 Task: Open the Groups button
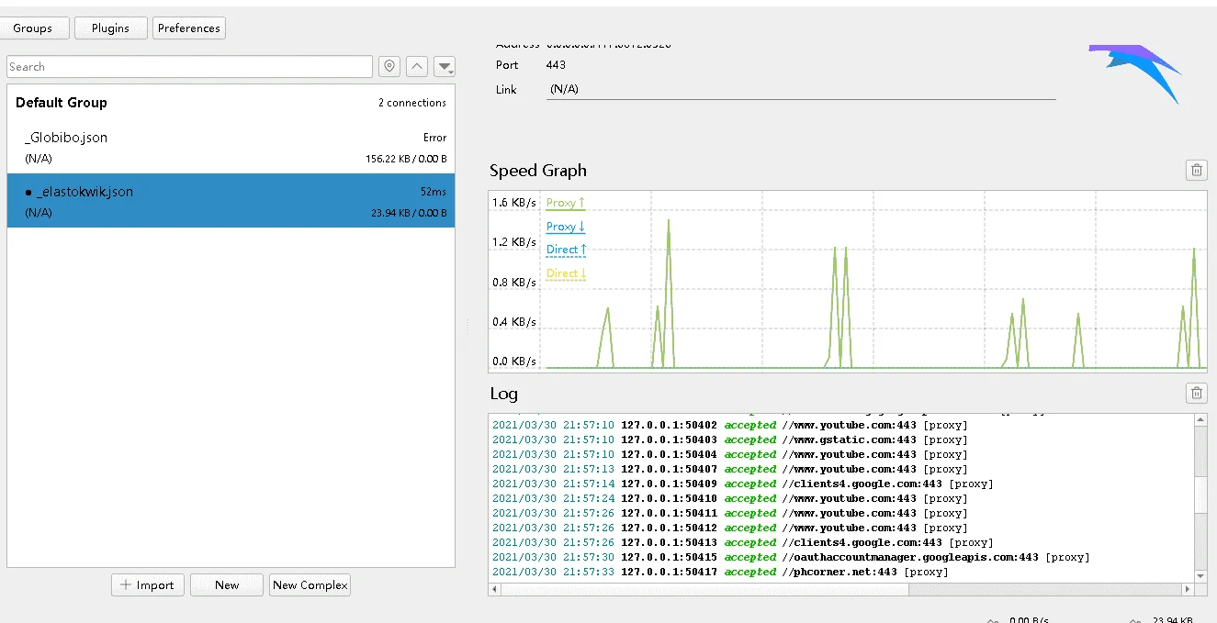34,28
